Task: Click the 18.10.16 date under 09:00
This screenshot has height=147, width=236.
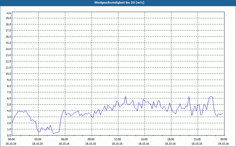Action: (91, 143)
